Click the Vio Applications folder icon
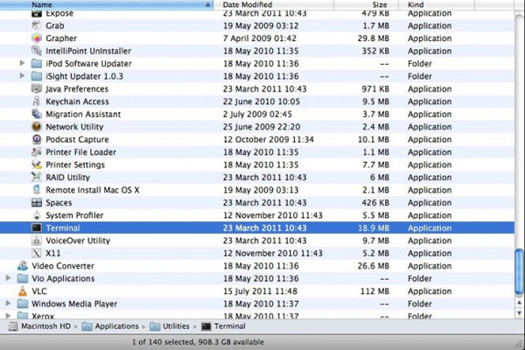The width and height of the screenshot is (525, 350). tap(23, 278)
